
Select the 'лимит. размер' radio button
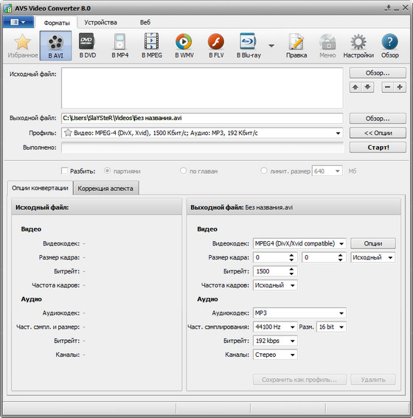click(x=264, y=170)
